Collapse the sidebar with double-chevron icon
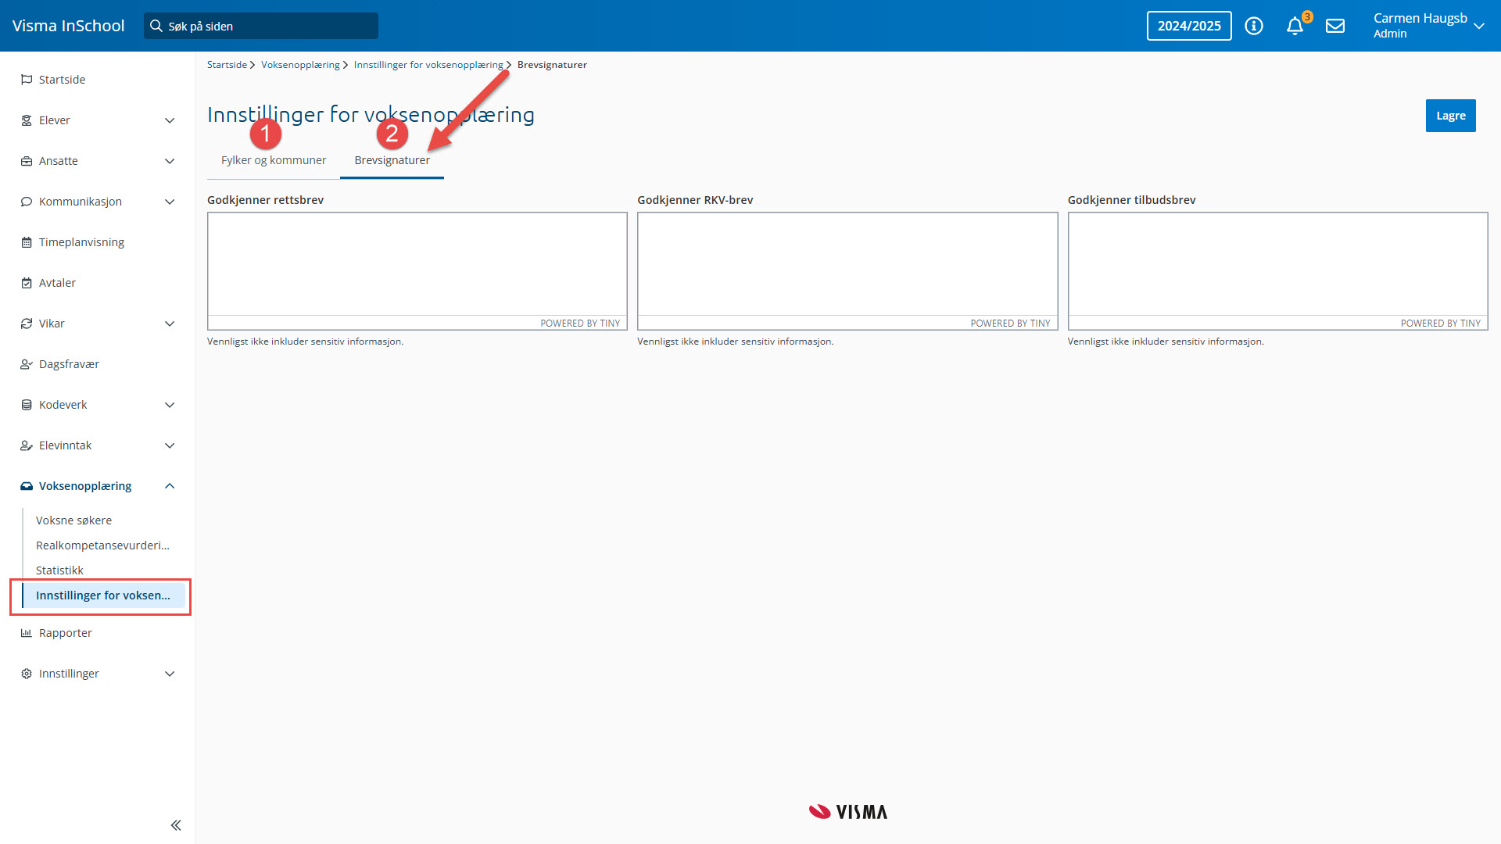This screenshot has height=844, width=1501. pyautogui.click(x=176, y=825)
